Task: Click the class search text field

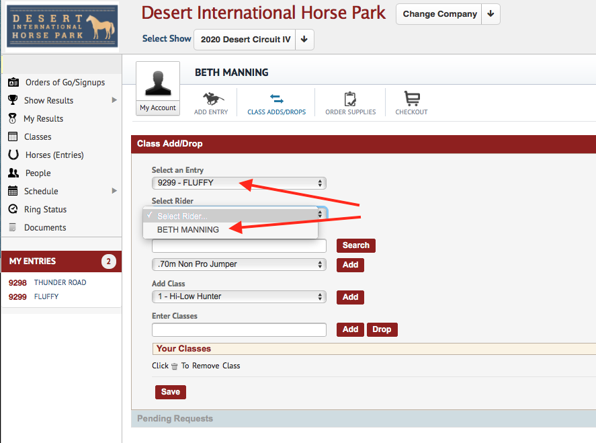Action: (239, 245)
